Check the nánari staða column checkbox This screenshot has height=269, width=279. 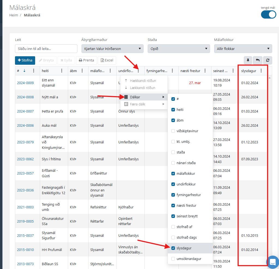[173, 163]
